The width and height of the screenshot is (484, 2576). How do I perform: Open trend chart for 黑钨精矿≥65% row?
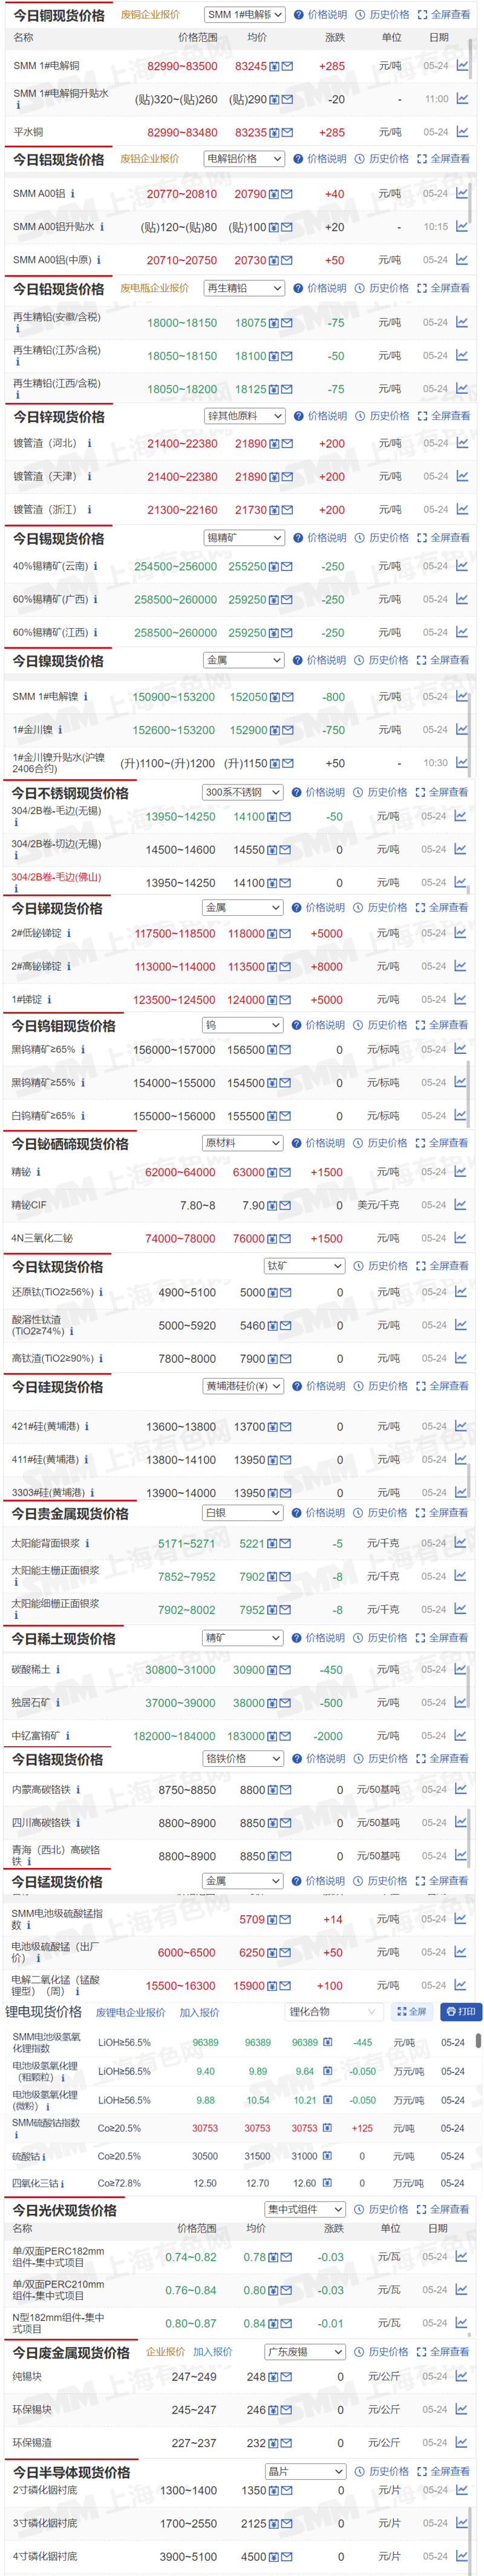pos(460,1049)
